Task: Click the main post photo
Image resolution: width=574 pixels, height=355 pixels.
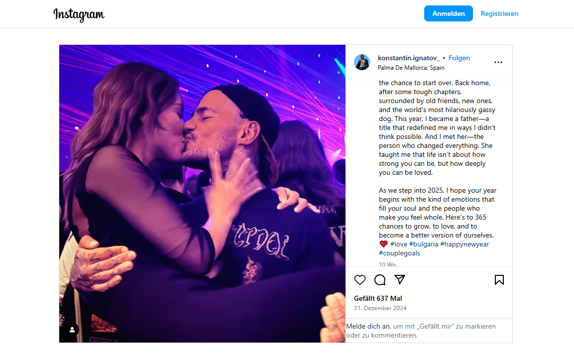Action: (202, 194)
